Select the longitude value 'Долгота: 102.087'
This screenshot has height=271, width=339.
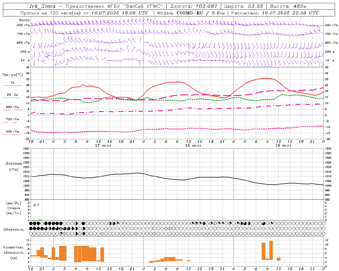(194, 6)
